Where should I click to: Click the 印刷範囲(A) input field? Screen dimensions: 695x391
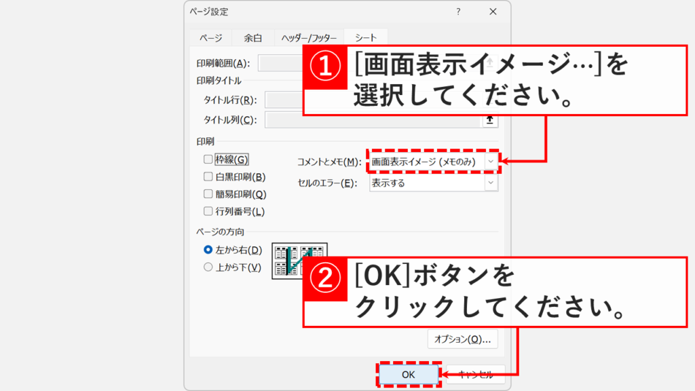(280, 63)
